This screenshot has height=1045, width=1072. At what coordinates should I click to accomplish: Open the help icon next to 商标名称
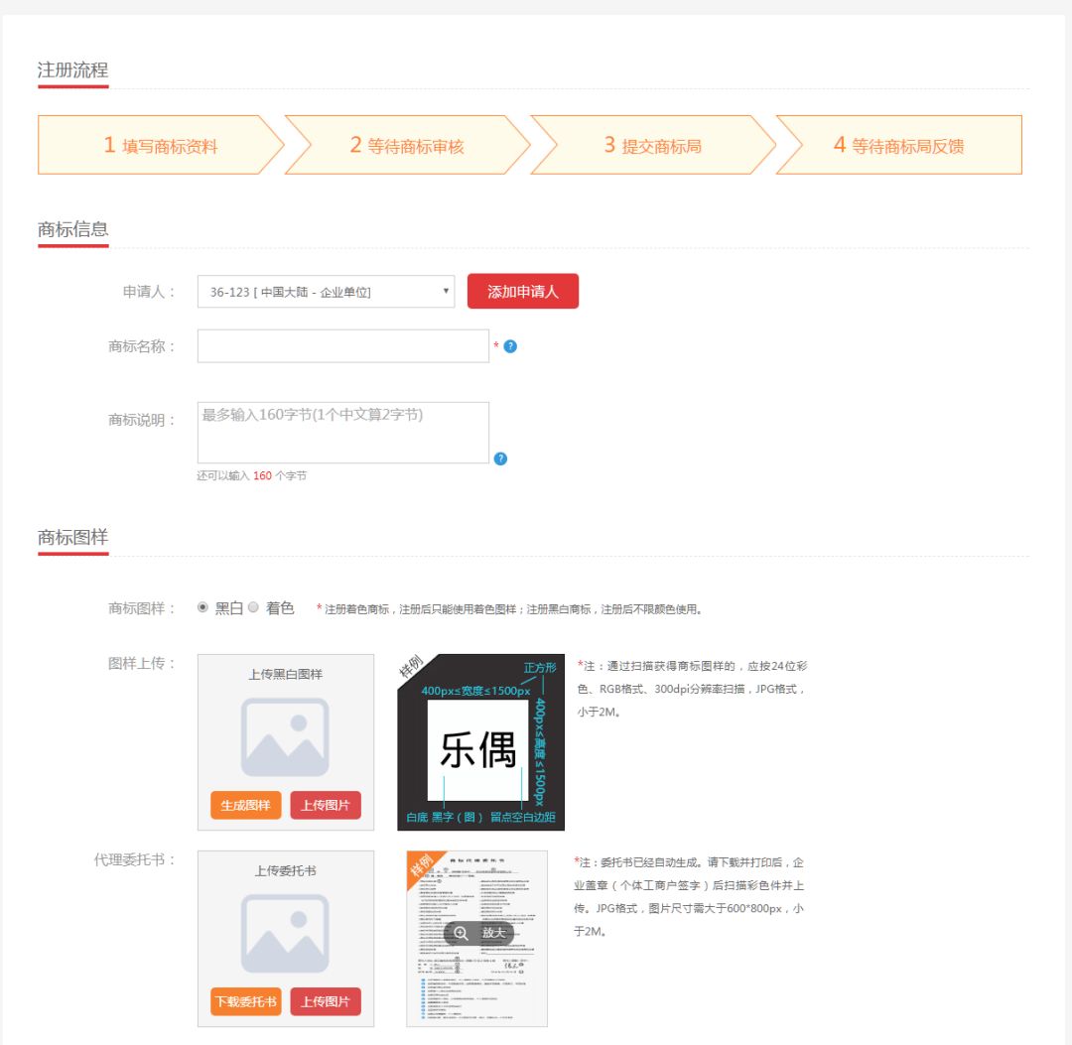tap(510, 346)
